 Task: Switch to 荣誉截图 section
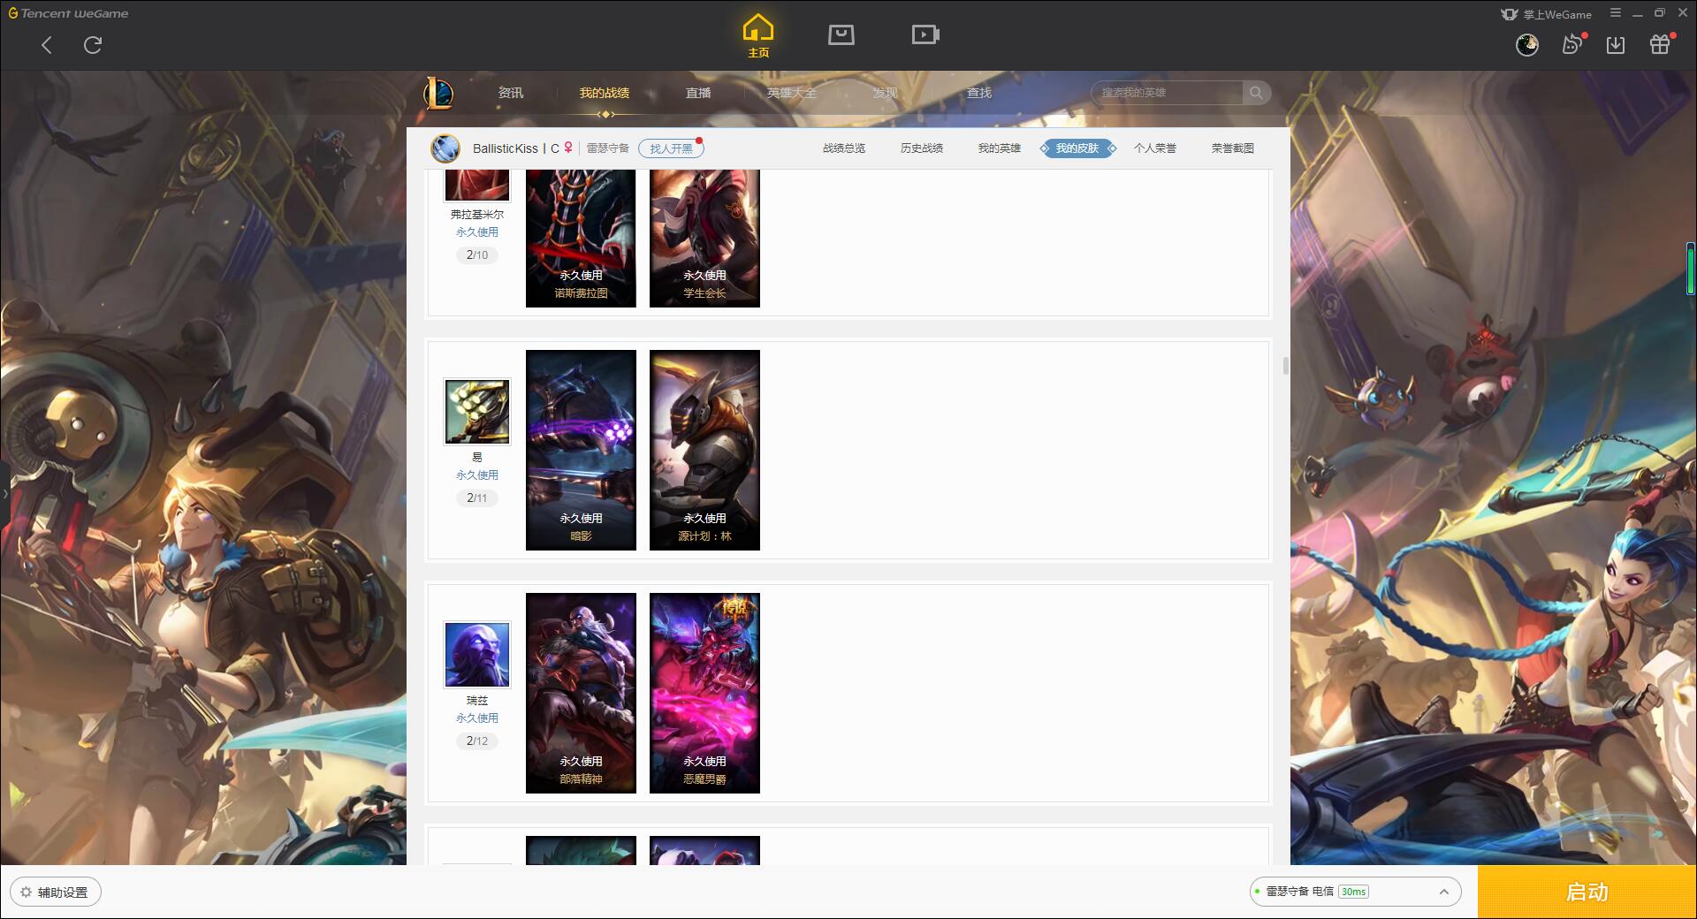(x=1233, y=148)
